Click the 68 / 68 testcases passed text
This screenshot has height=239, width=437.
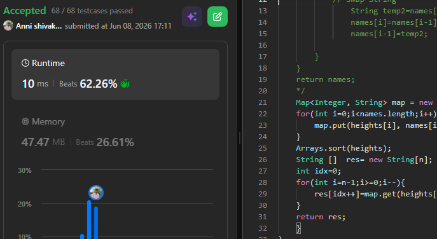coord(92,11)
